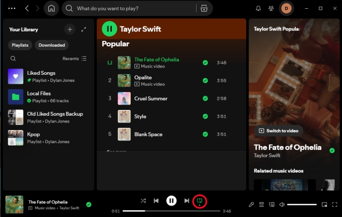This screenshot has height=217, width=342.
Task: Click the 'Popular' section heading
Action: coord(116,44)
